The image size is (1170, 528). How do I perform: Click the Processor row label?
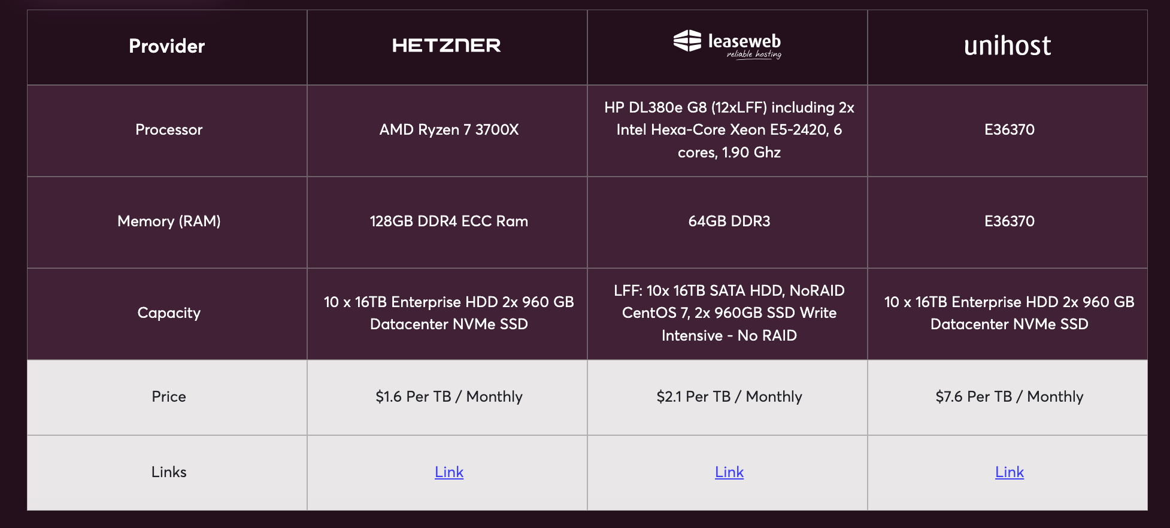[x=169, y=130]
